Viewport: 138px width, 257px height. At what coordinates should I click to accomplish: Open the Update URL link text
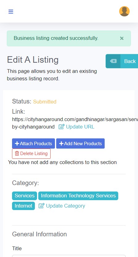pyautogui.click(x=80, y=127)
